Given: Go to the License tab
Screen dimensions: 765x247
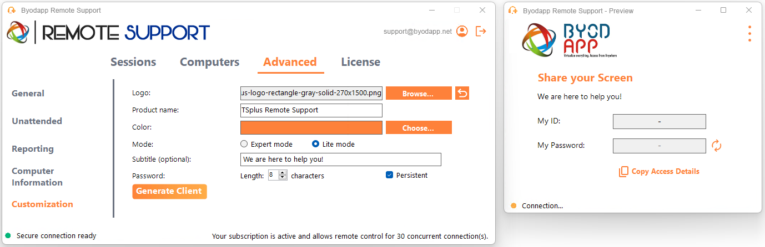Looking at the screenshot, I should point(361,62).
